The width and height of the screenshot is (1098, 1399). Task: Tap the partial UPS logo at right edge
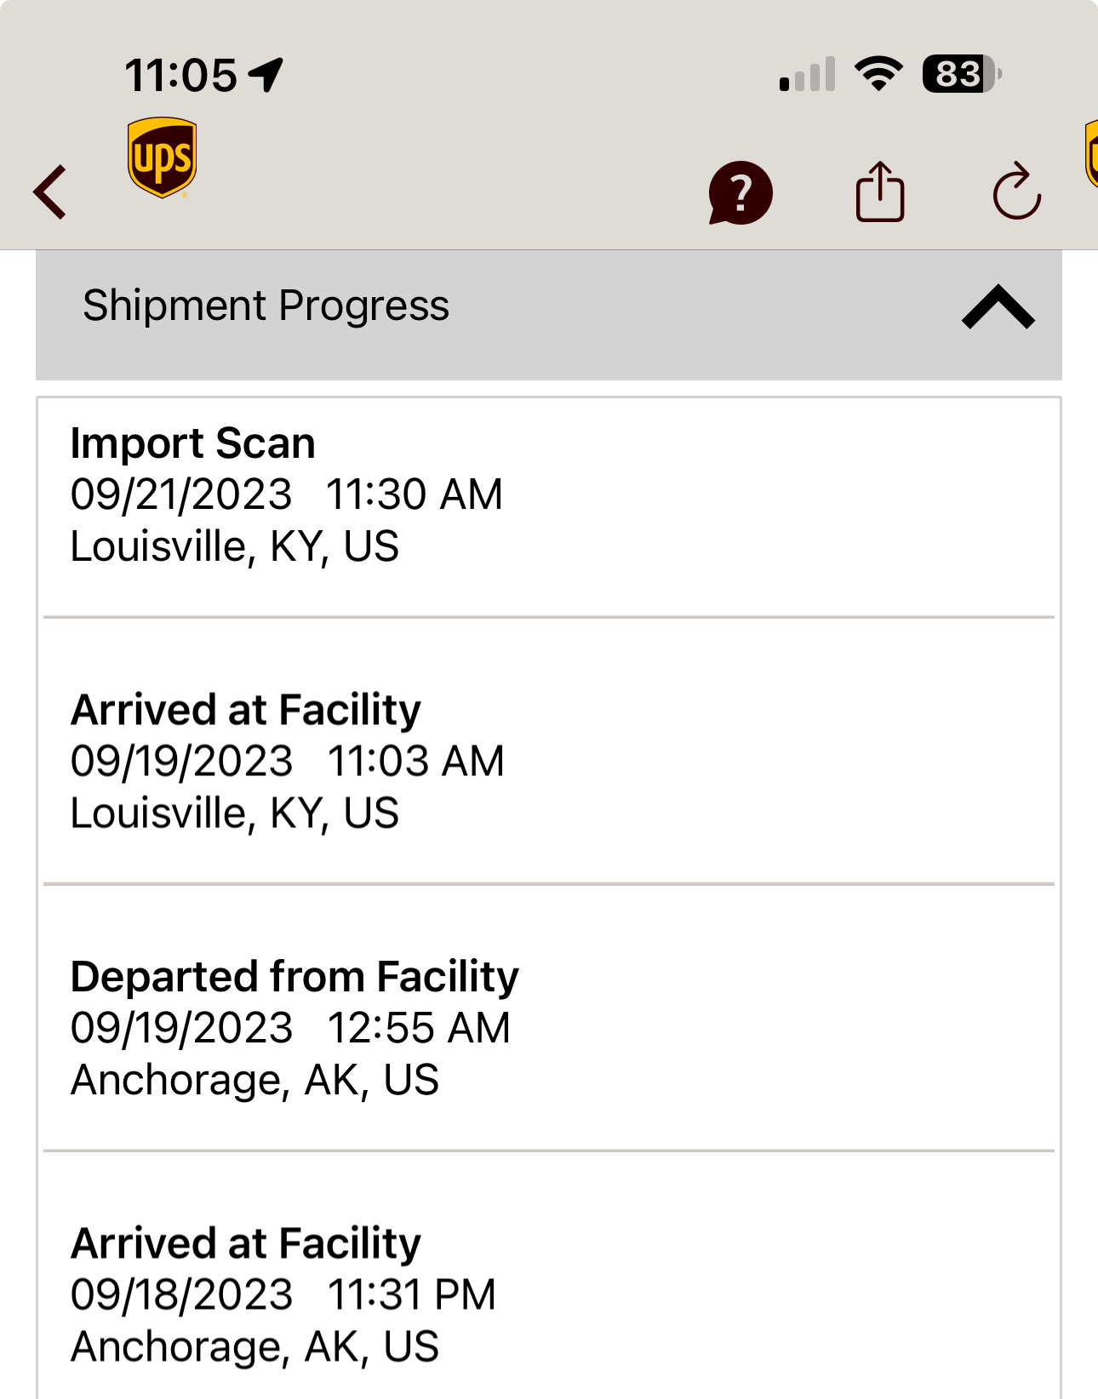coord(1090,155)
